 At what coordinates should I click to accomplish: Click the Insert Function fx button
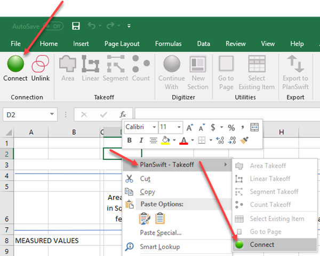pos(123,114)
